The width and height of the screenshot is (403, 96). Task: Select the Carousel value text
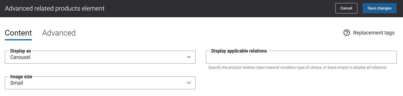point(20,57)
